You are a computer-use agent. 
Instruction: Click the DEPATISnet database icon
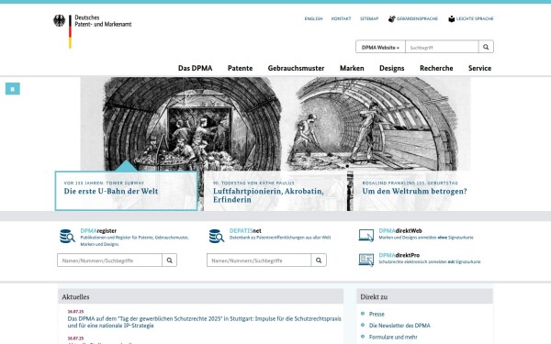(x=217, y=237)
